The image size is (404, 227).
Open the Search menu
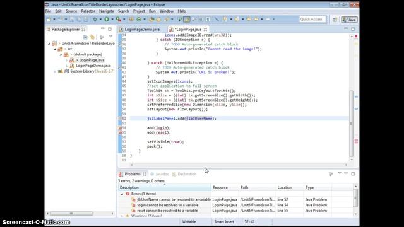coord(124,11)
